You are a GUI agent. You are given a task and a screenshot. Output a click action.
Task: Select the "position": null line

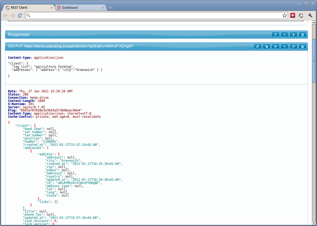tap(38, 138)
